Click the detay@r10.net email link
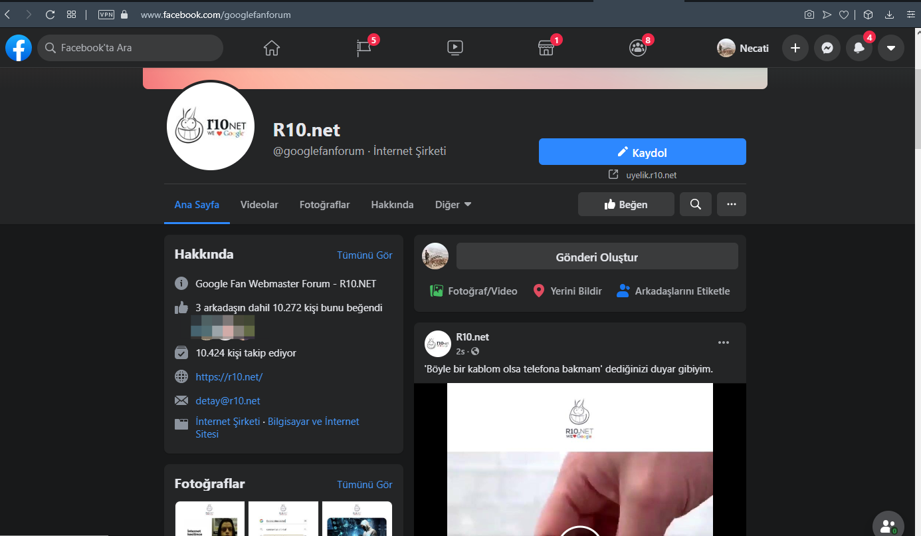The height and width of the screenshot is (536, 921). pos(228,400)
